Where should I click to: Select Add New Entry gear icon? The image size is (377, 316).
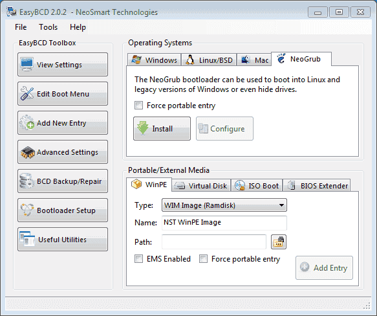[27, 122]
